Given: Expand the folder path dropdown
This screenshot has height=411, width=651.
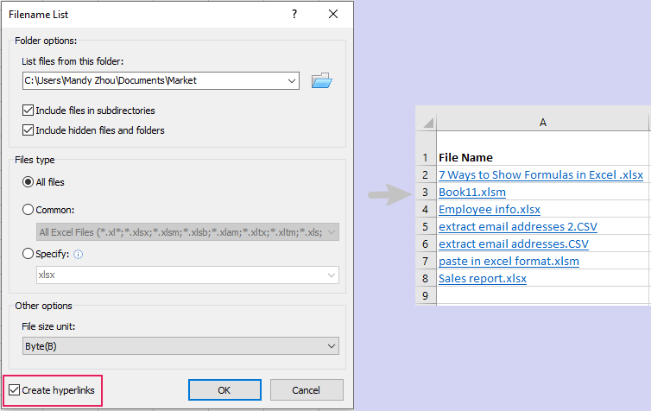Looking at the screenshot, I should (x=292, y=81).
